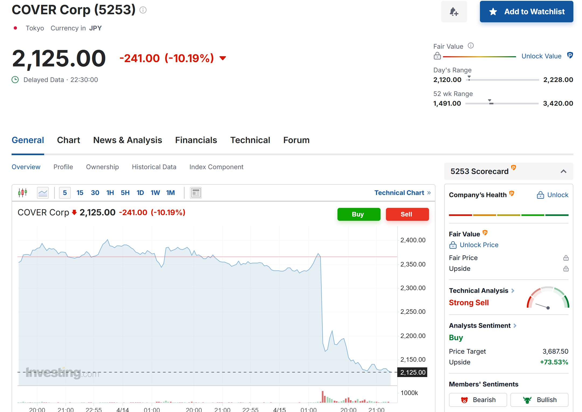582x412 pixels.
Task: Click the Fair Value info icon
Action: pos(471,45)
